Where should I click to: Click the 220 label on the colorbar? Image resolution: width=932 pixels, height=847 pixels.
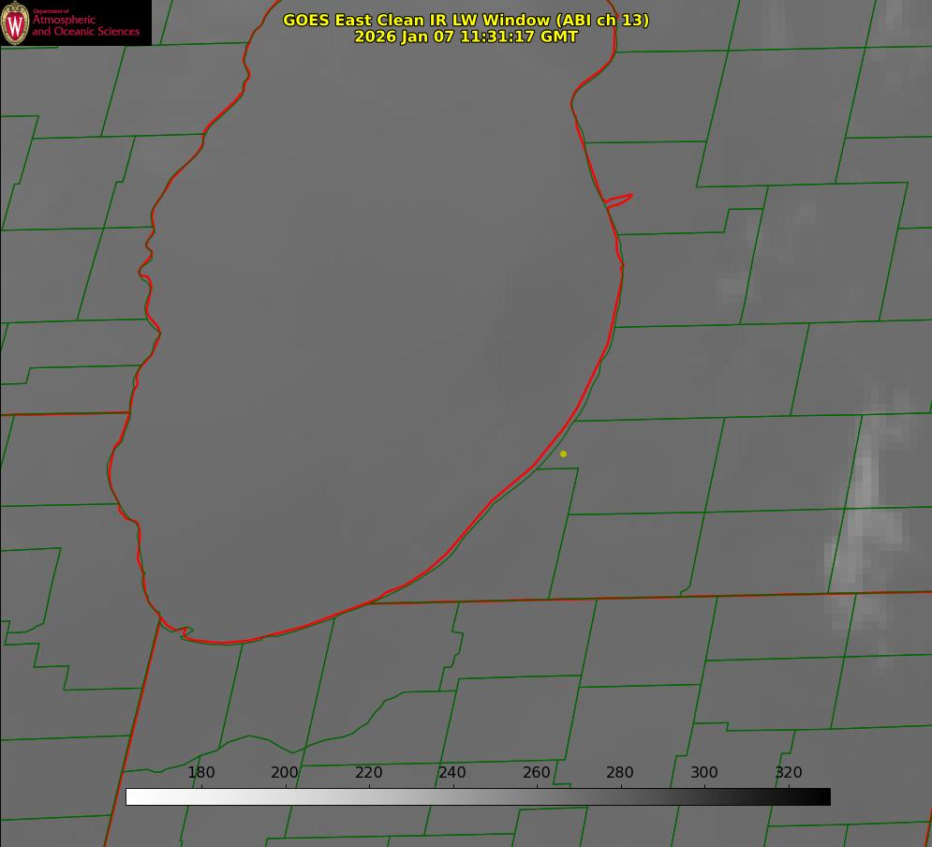click(368, 772)
